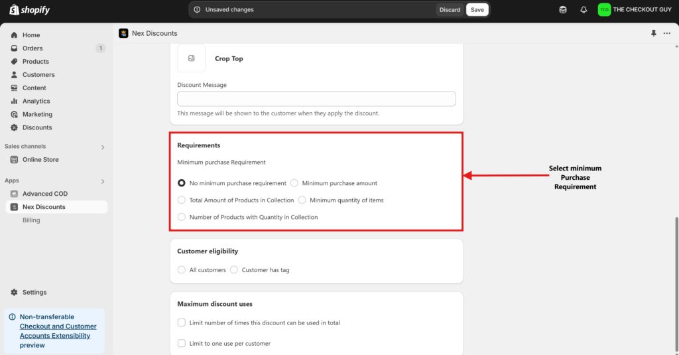
Task: Click the Crop Top product name
Action: click(x=229, y=58)
